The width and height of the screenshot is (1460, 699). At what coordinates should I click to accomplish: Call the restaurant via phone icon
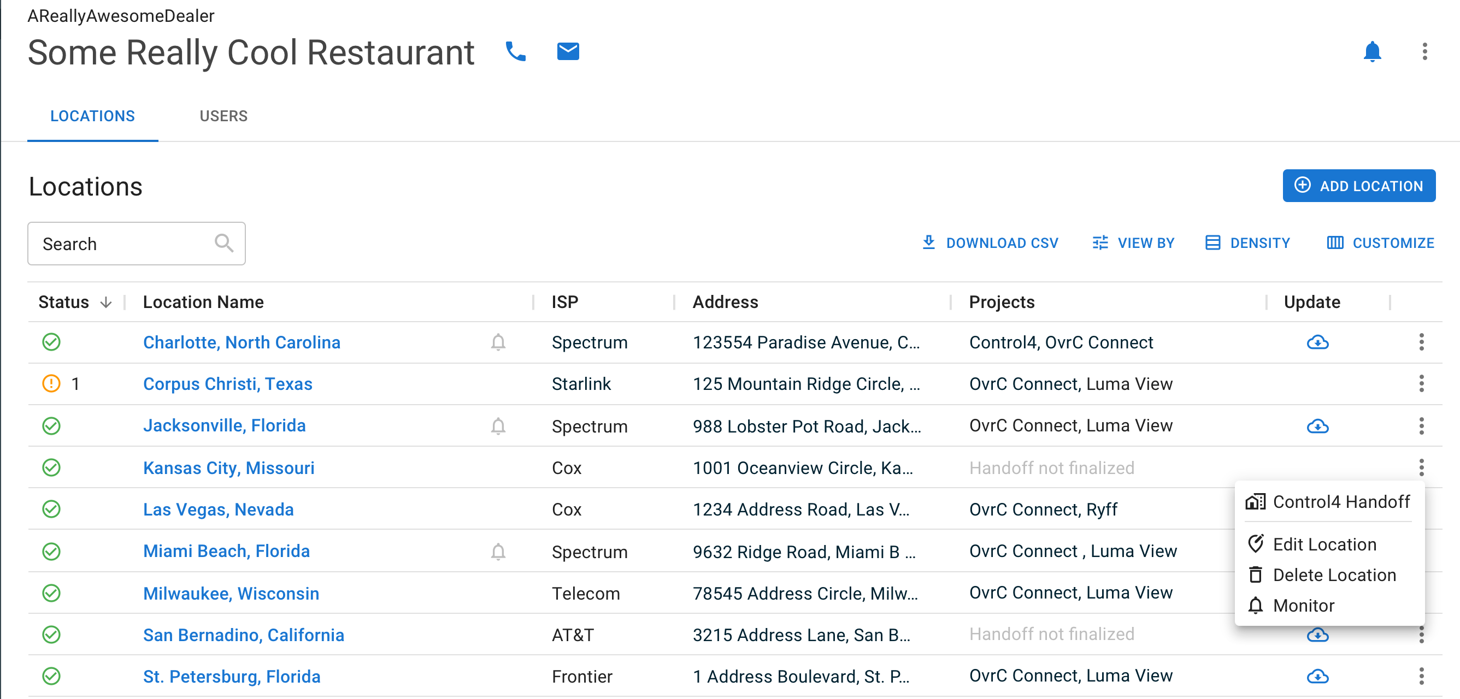click(x=515, y=51)
